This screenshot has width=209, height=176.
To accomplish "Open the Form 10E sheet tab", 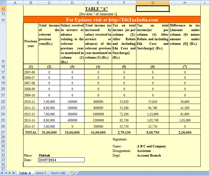I will click(58, 173).
